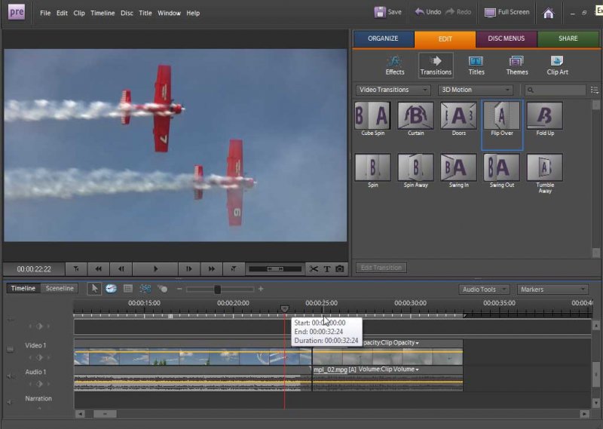This screenshot has width=603, height=429.
Task: Click the Save button
Action: coord(388,12)
